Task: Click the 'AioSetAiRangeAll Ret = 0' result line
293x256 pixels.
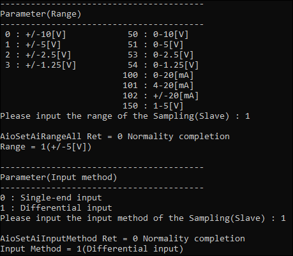Action: click(115, 137)
